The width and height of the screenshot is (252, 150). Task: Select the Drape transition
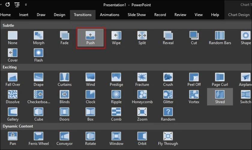pos(39,79)
